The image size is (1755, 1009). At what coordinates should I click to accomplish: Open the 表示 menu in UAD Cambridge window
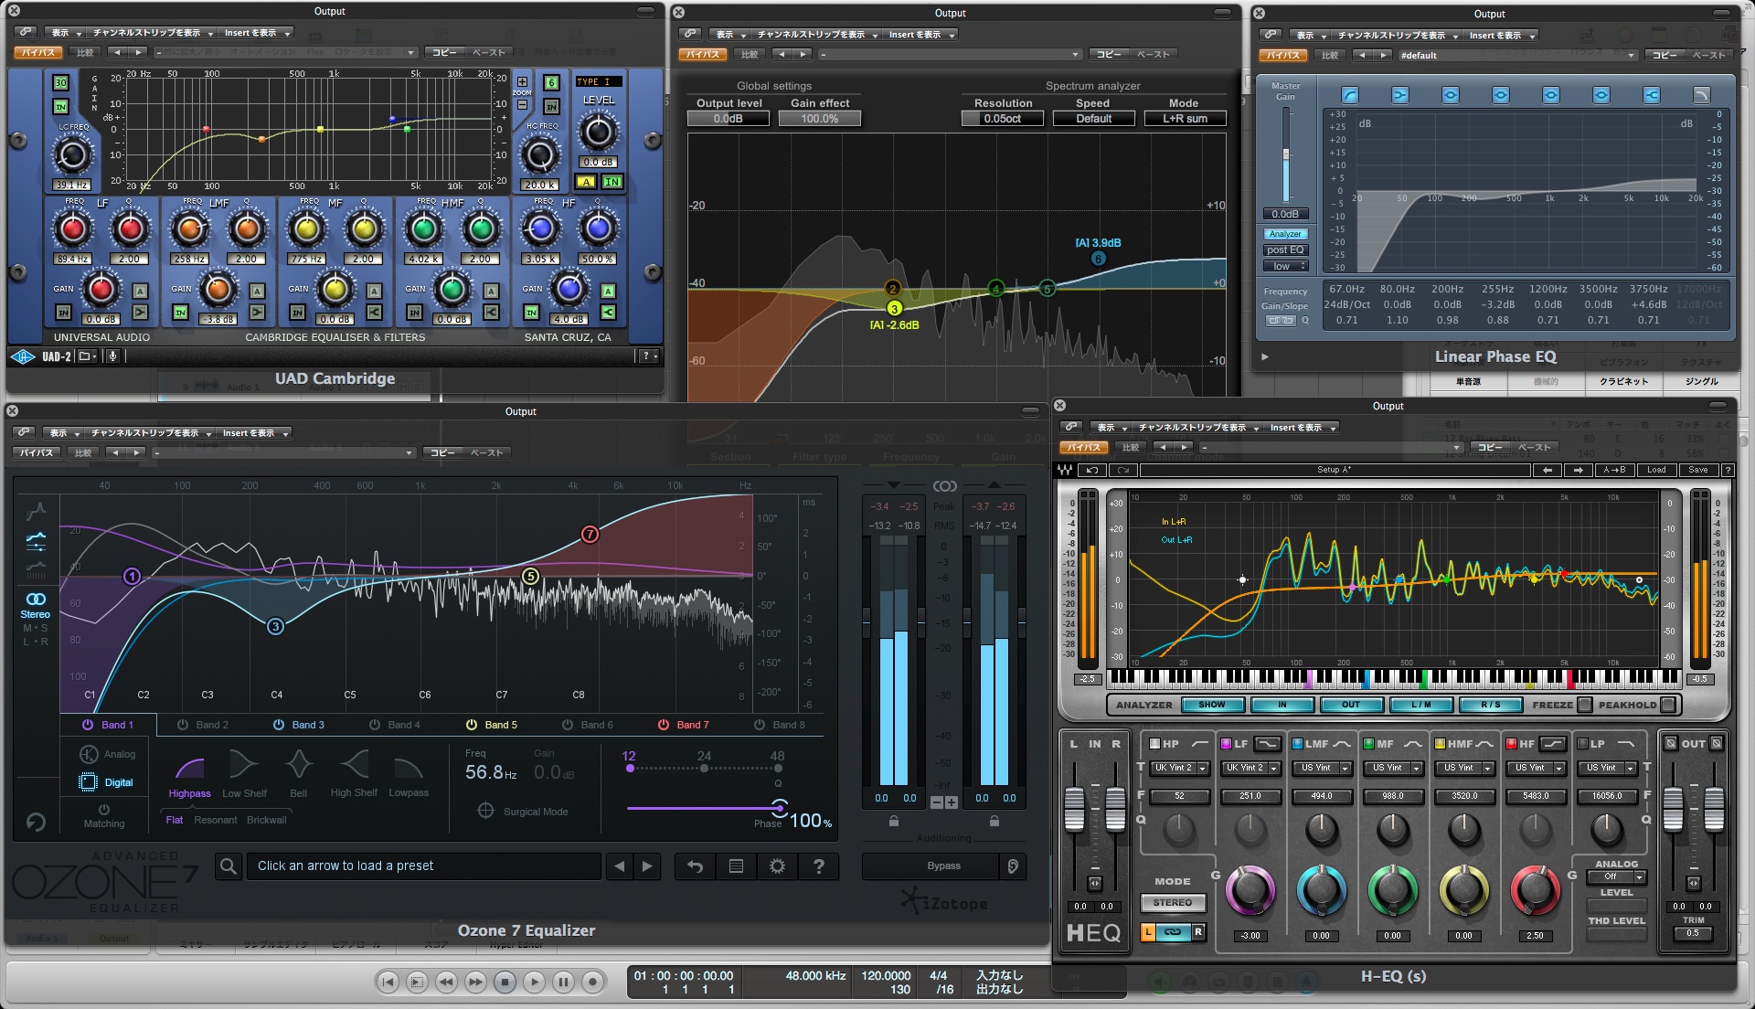pyautogui.click(x=65, y=33)
